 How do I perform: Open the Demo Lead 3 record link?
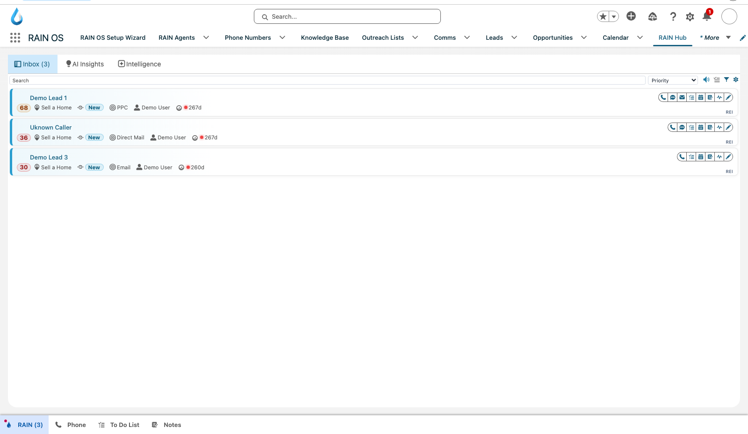(x=49, y=157)
